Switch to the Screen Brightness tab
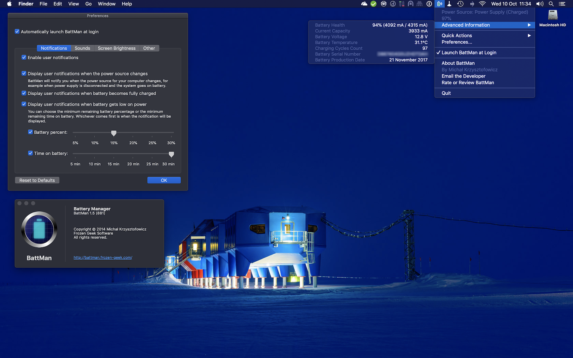The width and height of the screenshot is (573, 358). [117, 48]
